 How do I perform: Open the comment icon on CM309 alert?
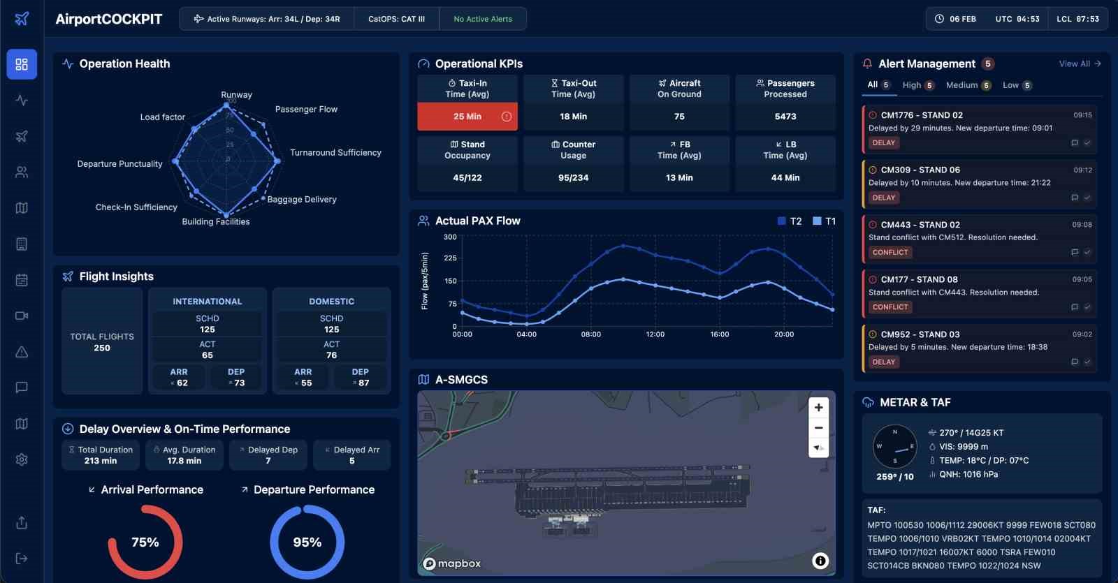tap(1075, 198)
